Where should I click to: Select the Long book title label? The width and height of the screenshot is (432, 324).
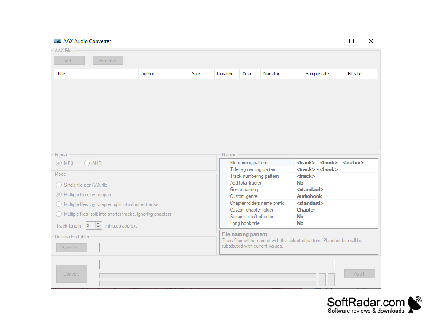pyautogui.click(x=244, y=223)
